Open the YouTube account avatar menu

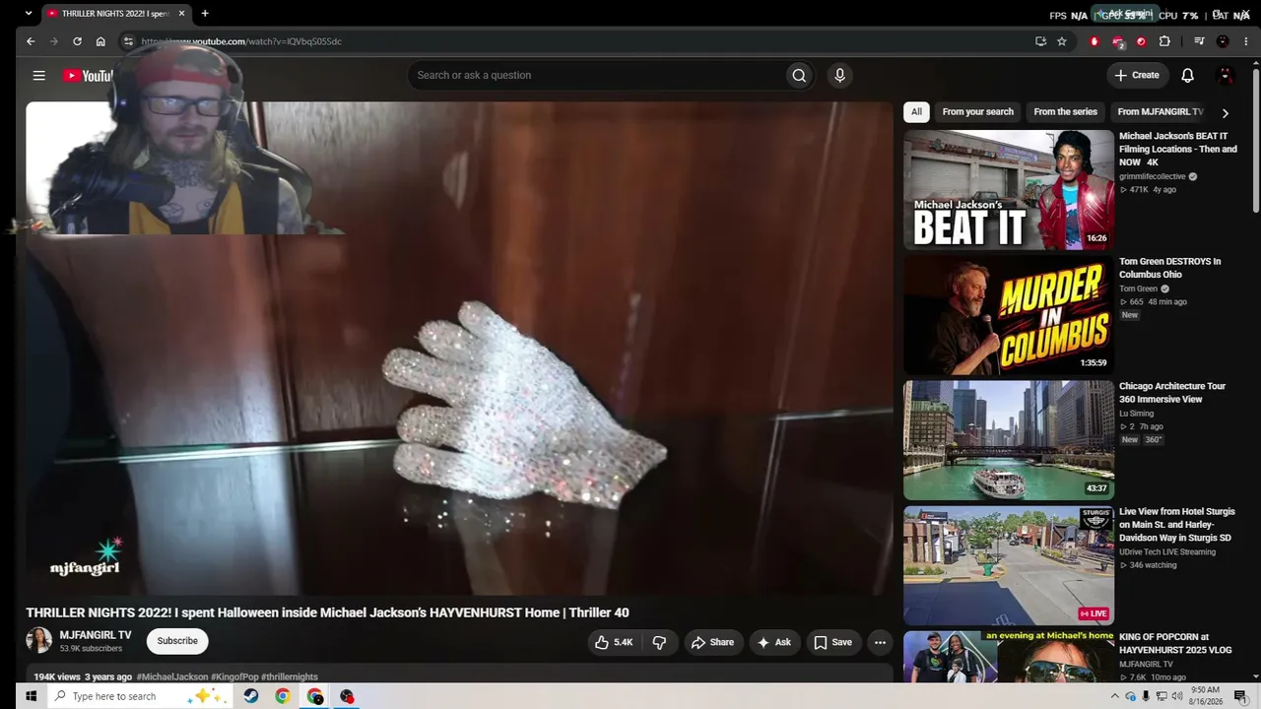(x=1226, y=75)
